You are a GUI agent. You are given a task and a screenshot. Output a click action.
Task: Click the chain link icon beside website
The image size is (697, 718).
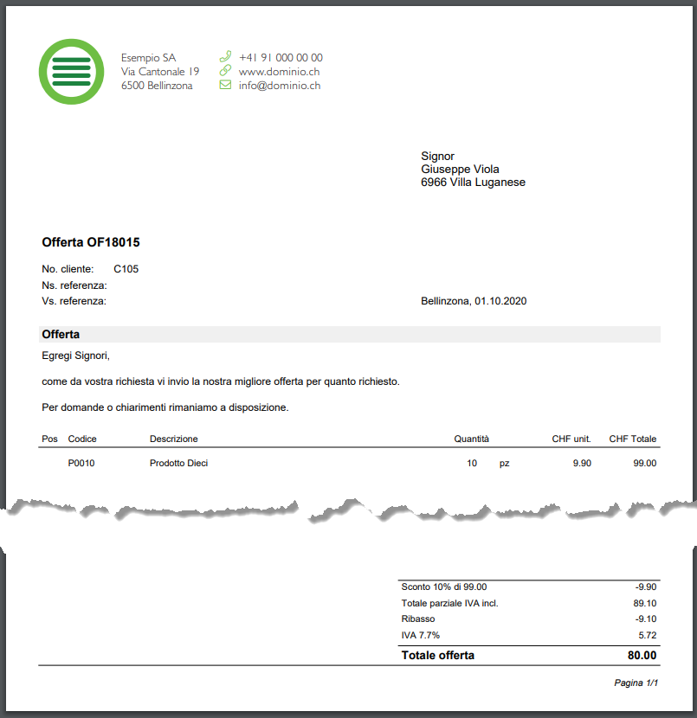click(225, 71)
